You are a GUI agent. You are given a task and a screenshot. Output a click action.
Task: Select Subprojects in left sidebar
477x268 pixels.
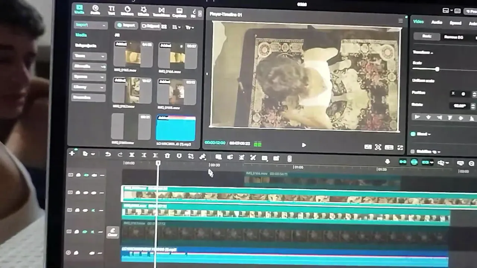86,45
